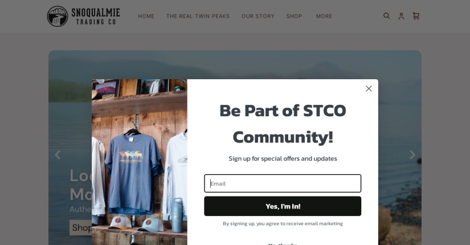Expand the MORE menu
The width and height of the screenshot is (470, 245).
[x=324, y=16]
